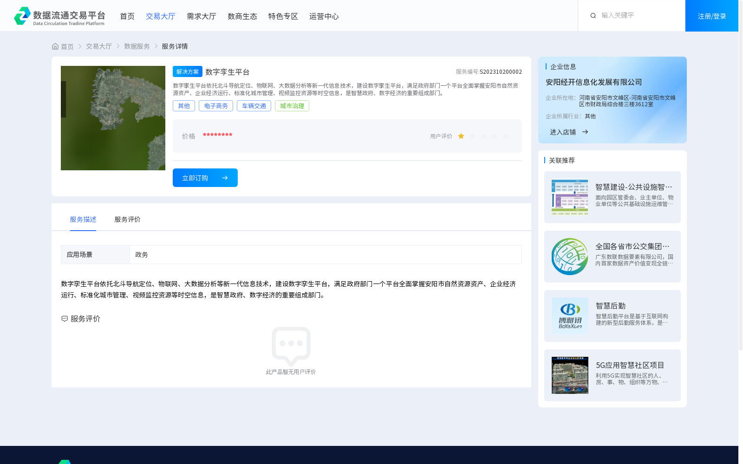The width and height of the screenshot is (743, 464).
Task: Click the service number S202310200002
Action: (x=501, y=72)
